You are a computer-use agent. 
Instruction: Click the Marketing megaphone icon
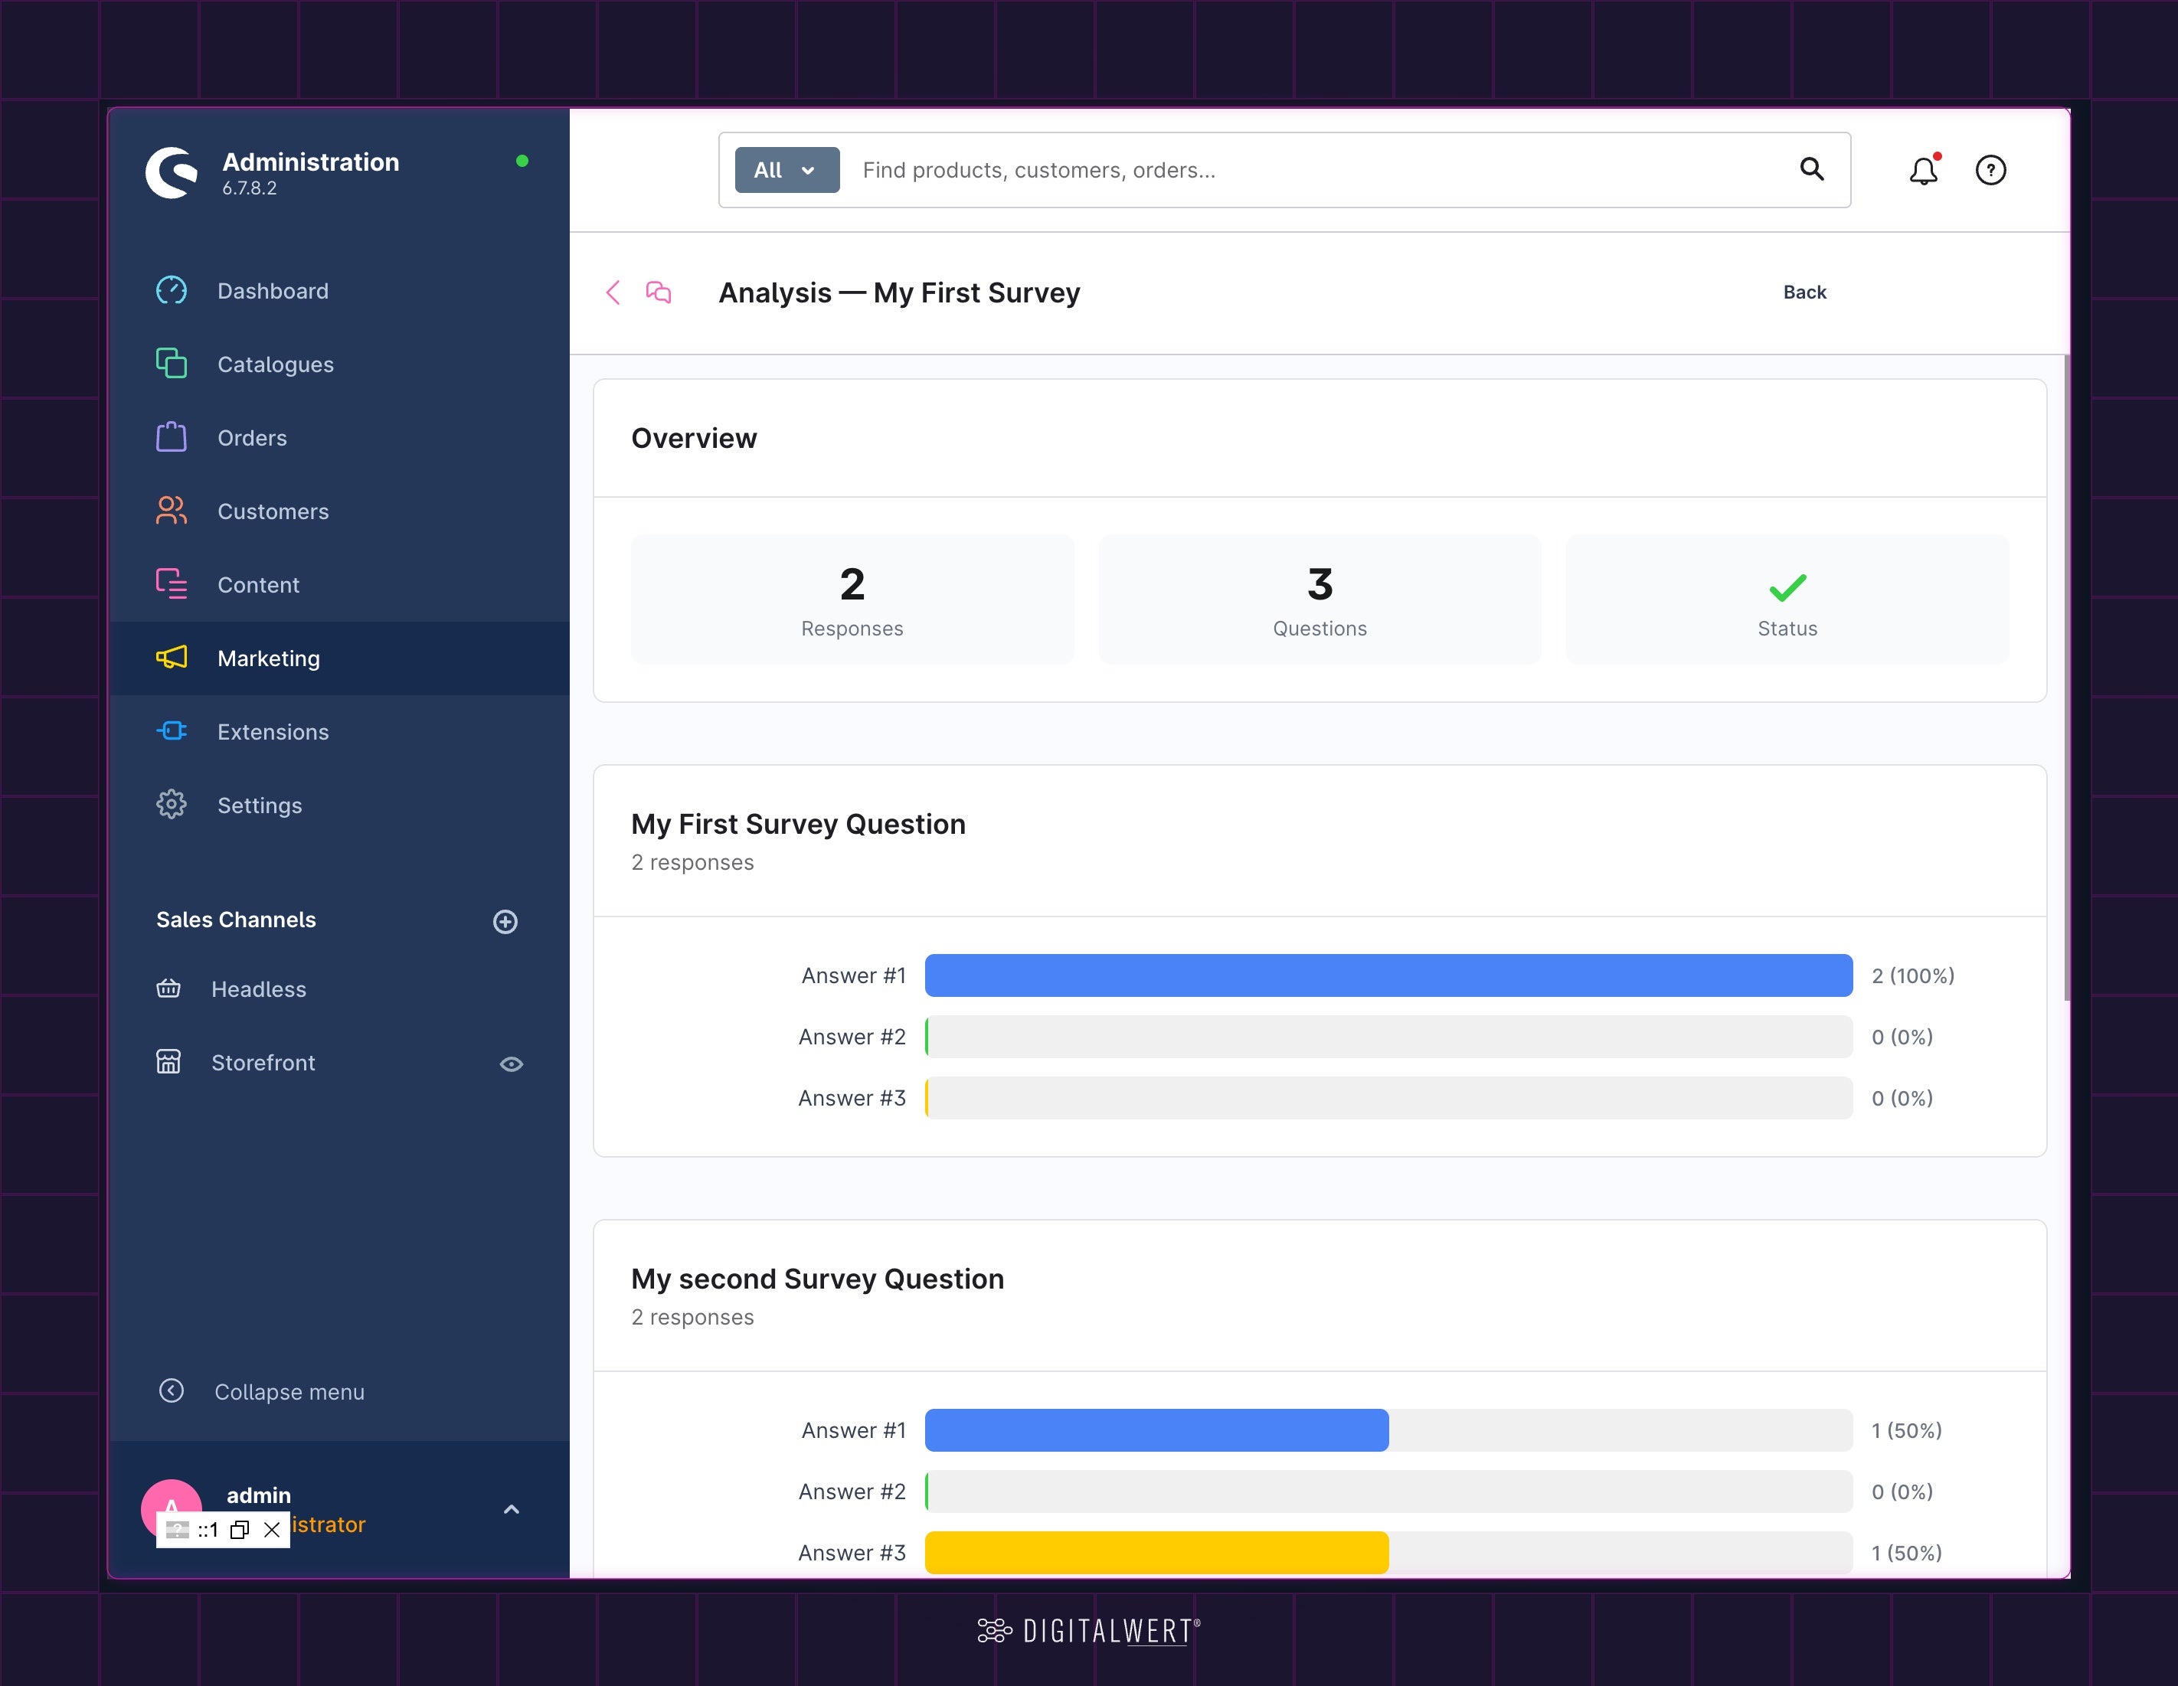(x=172, y=657)
